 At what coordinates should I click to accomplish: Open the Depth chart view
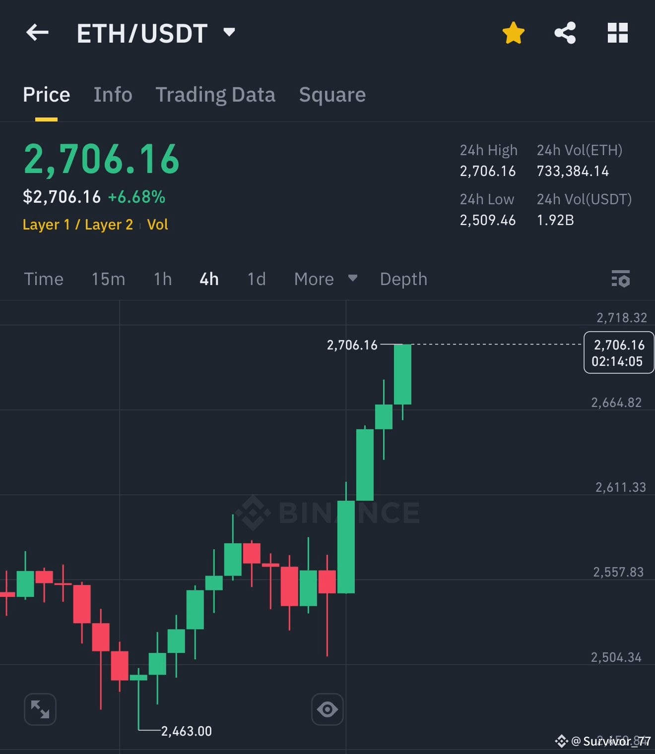pos(403,279)
